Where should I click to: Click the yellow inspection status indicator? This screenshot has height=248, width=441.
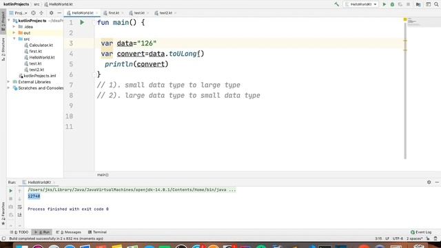click(405, 19)
